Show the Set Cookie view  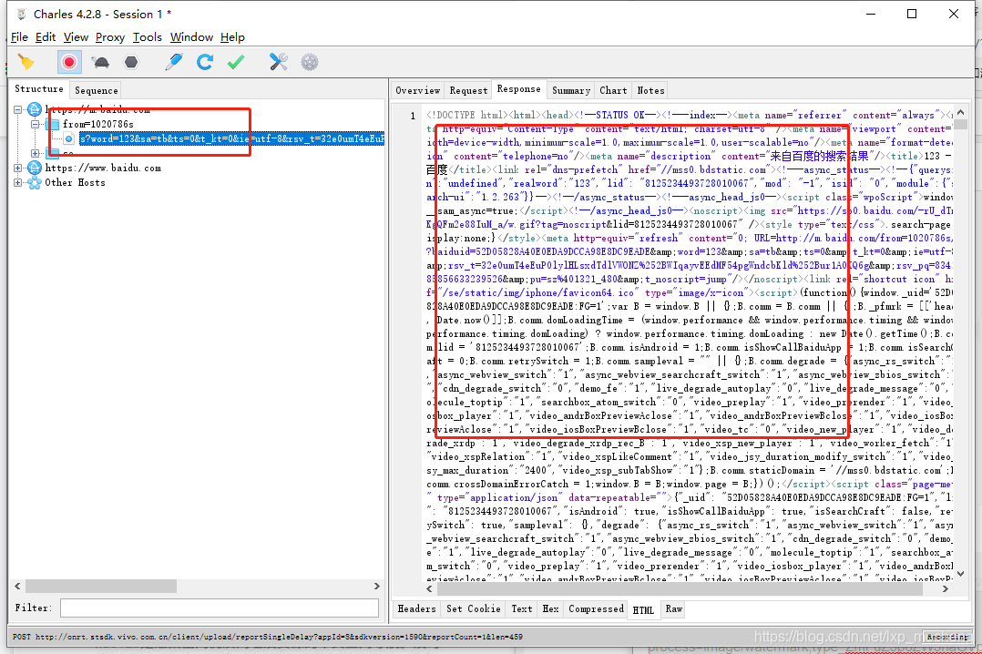474,608
